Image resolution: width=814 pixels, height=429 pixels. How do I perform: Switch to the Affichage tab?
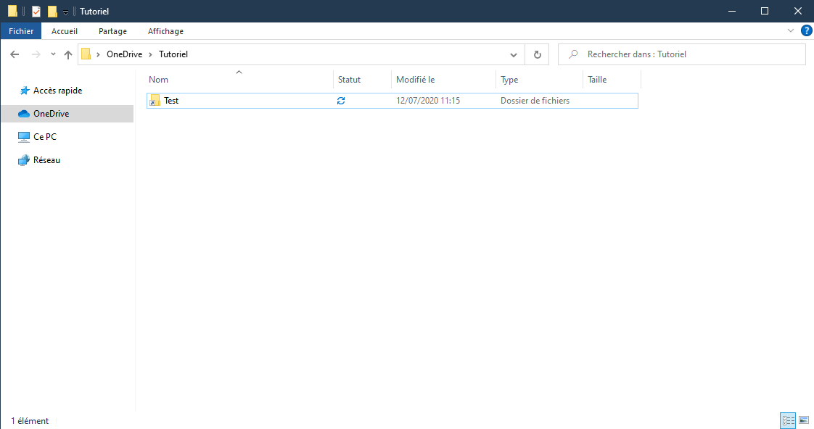coord(165,31)
